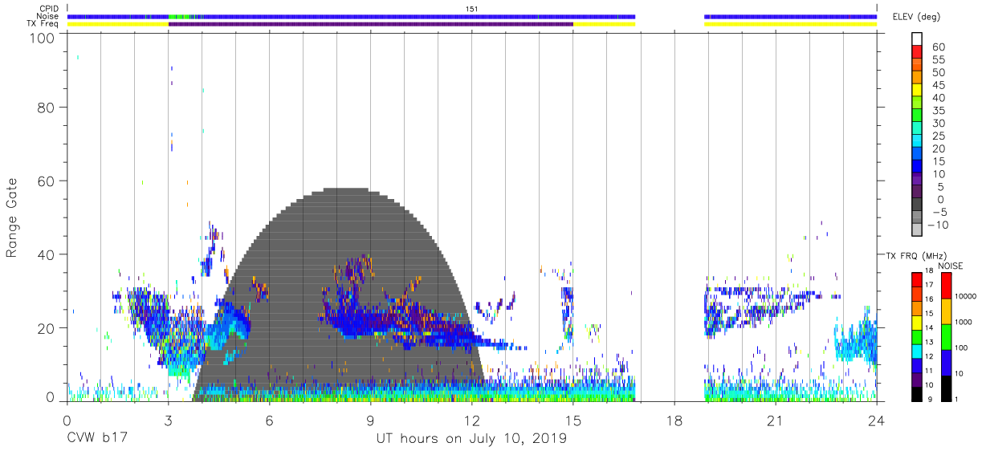Click the 25 value on ELEV colorbar
Screen dimensions: 986x455
pyautogui.click(x=939, y=136)
